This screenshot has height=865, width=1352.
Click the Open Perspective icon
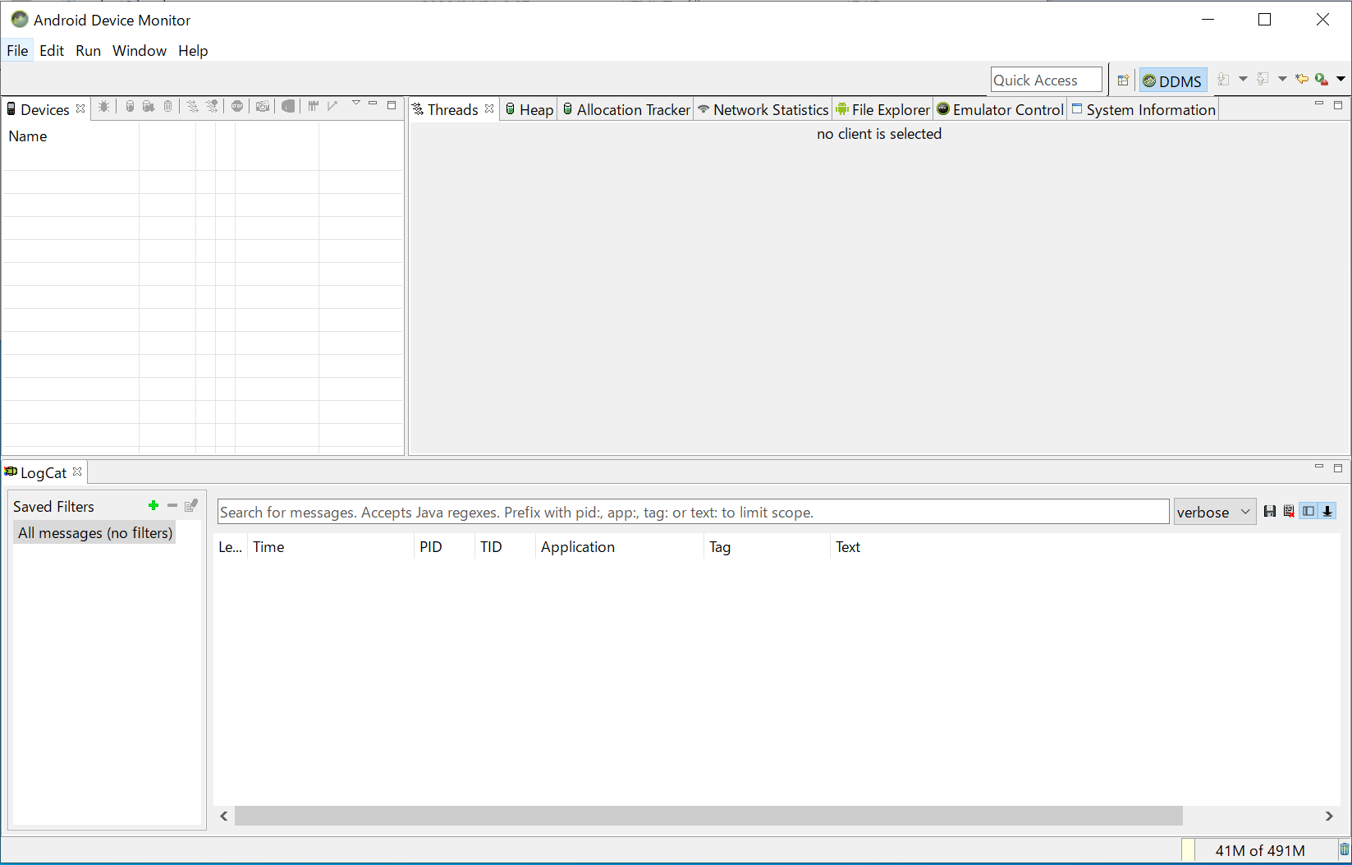pyautogui.click(x=1123, y=81)
